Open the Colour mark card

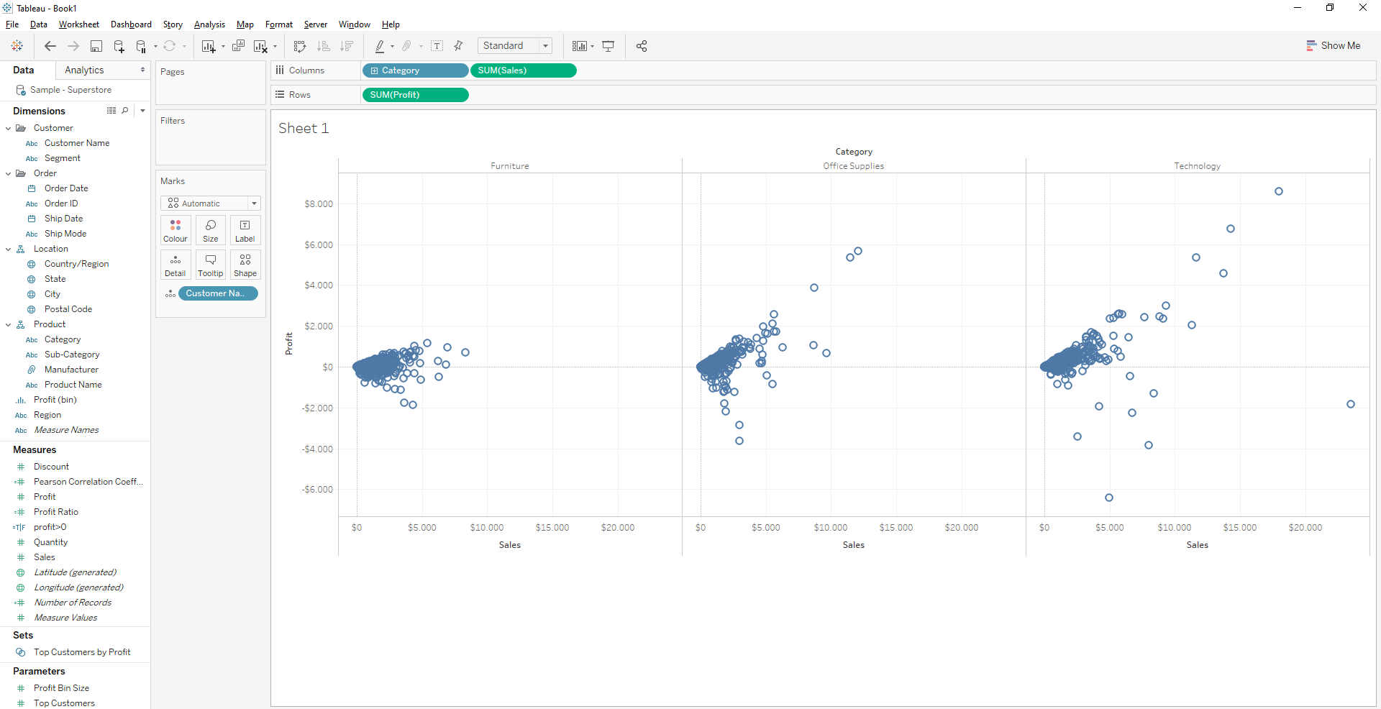pyautogui.click(x=175, y=230)
